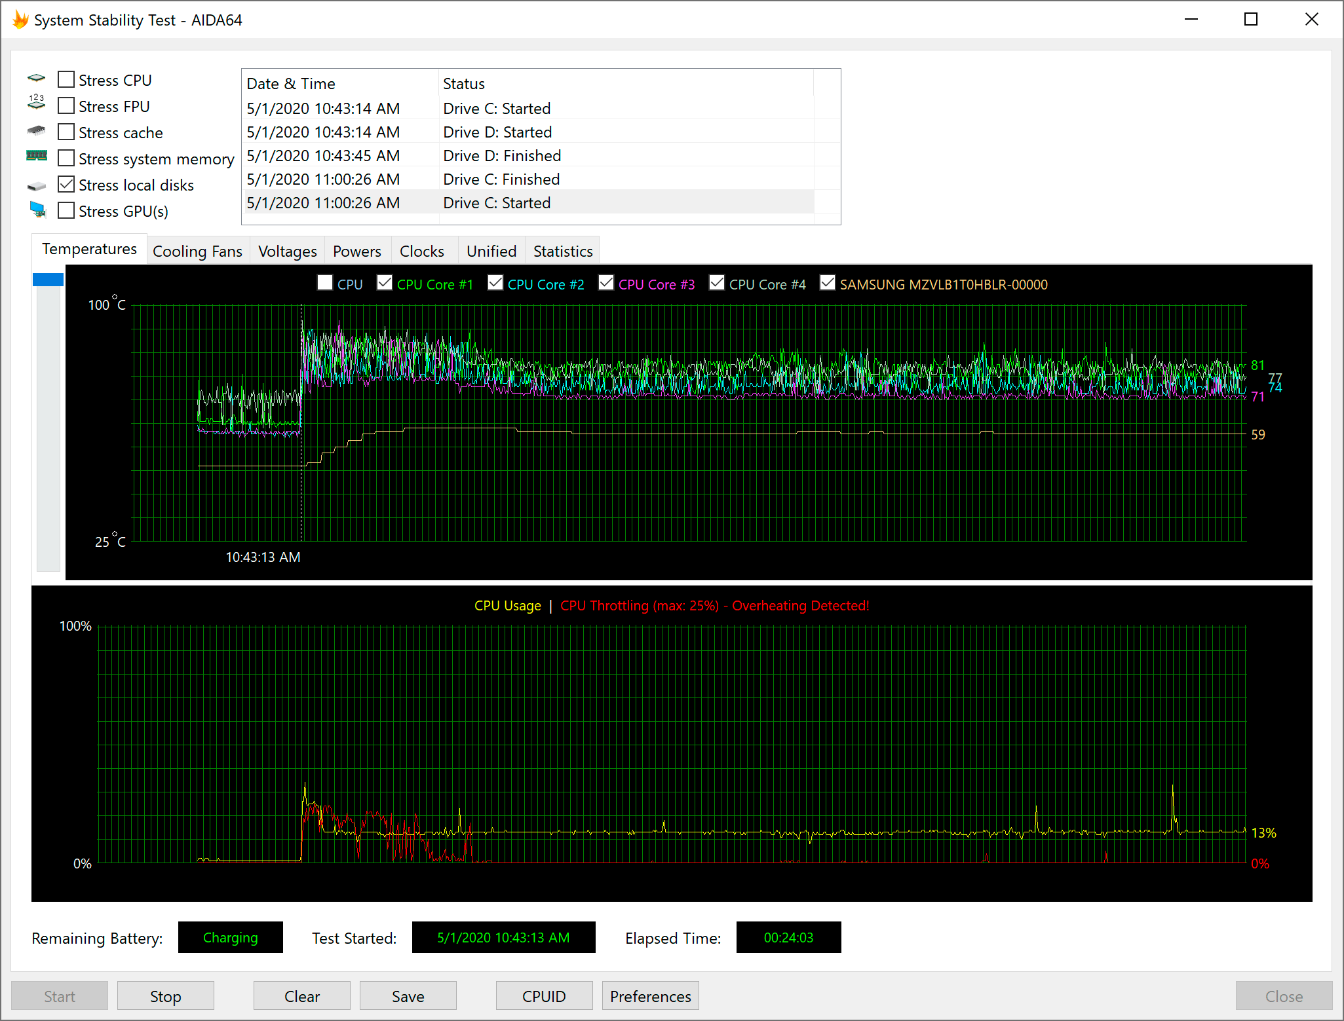Hide the SAMSUNG MZVLB1T0HBLR-00000 temperature line
The height and width of the screenshot is (1021, 1344).
(828, 283)
